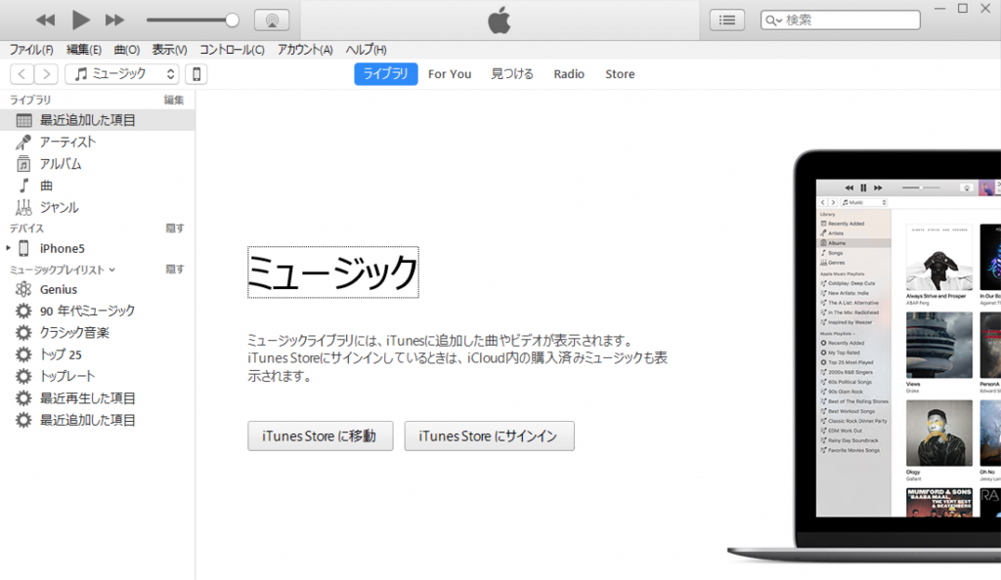Select 最近追加した項目 under ライブラリ
This screenshot has height=580, width=1001.
(97, 120)
